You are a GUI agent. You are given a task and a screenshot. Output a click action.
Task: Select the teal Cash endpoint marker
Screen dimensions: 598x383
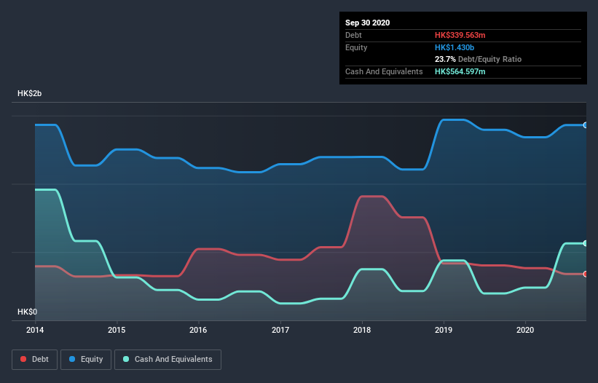click(x=586, y=243)
